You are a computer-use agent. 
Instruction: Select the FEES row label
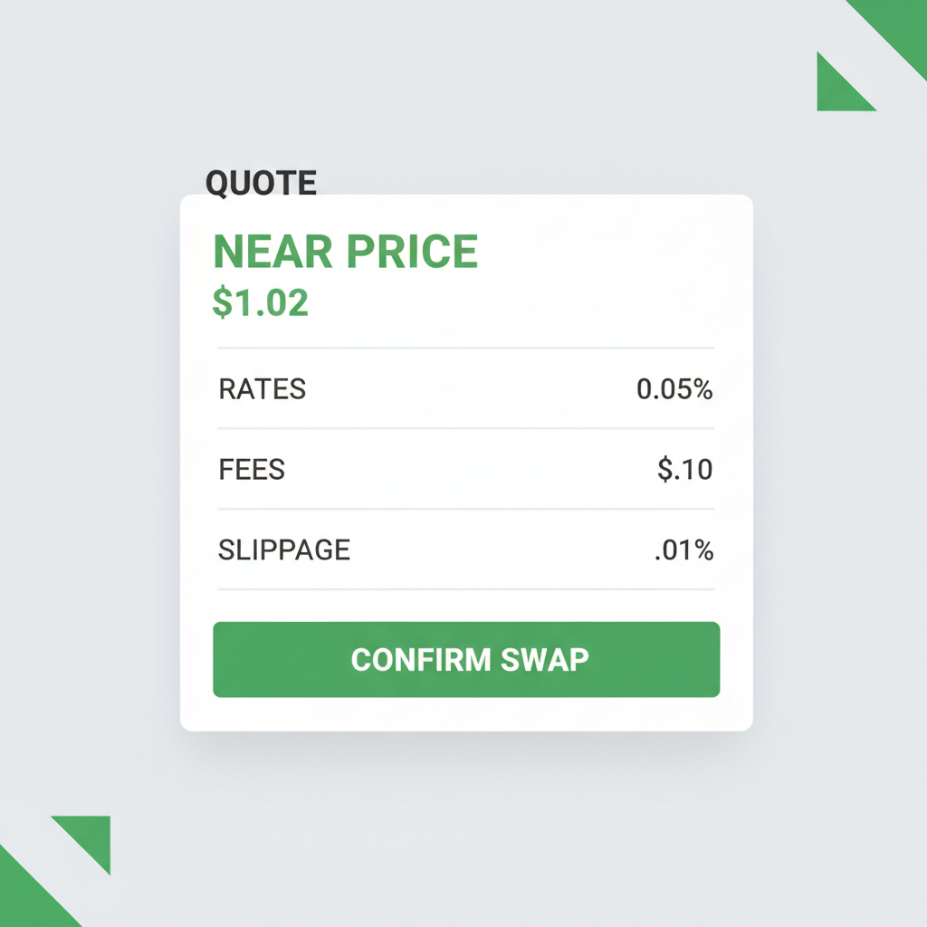(251, 469)
